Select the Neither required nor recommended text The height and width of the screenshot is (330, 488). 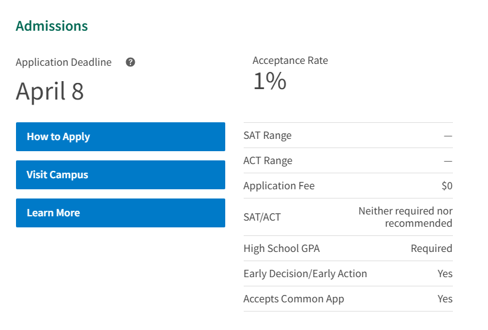coord(406,217)
